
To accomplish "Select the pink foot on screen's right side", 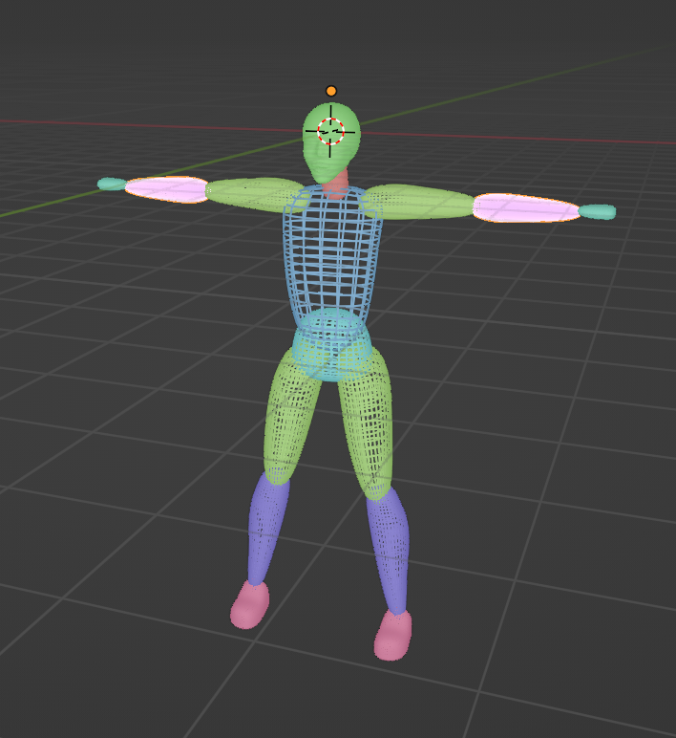I will click(x=393, y=636).
